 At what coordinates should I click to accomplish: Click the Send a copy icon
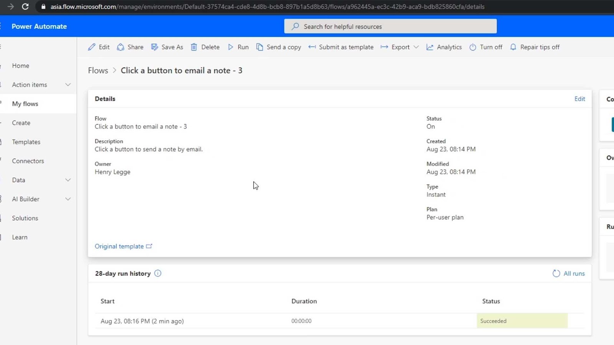click(260, 47)
